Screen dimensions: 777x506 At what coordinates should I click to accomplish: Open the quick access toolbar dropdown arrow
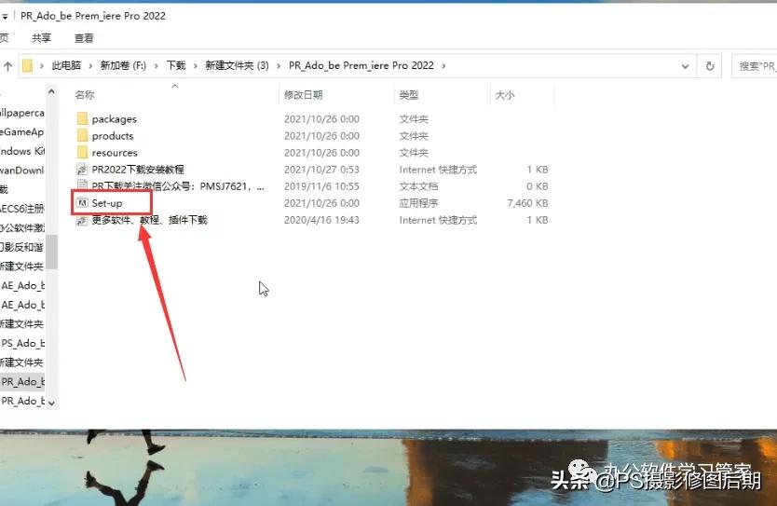pos(5,17)
